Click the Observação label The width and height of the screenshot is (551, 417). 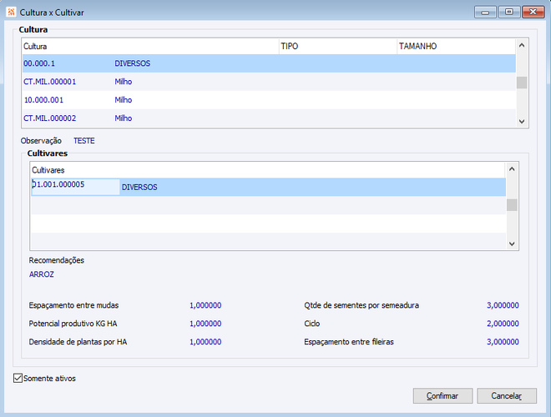pyautogui.click(x=41, y=141)
